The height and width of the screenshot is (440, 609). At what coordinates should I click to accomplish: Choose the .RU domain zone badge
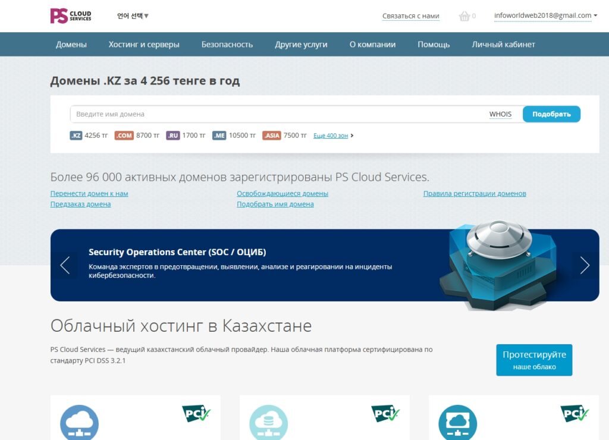[172, 136]
